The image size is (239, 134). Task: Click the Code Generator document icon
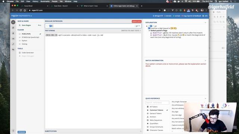20,52
